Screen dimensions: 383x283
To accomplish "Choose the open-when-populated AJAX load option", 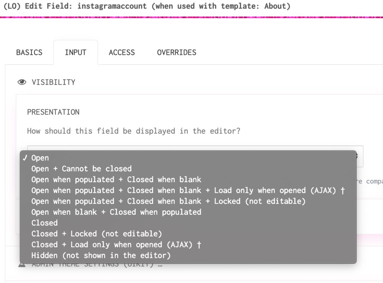I will coord(188,191).
